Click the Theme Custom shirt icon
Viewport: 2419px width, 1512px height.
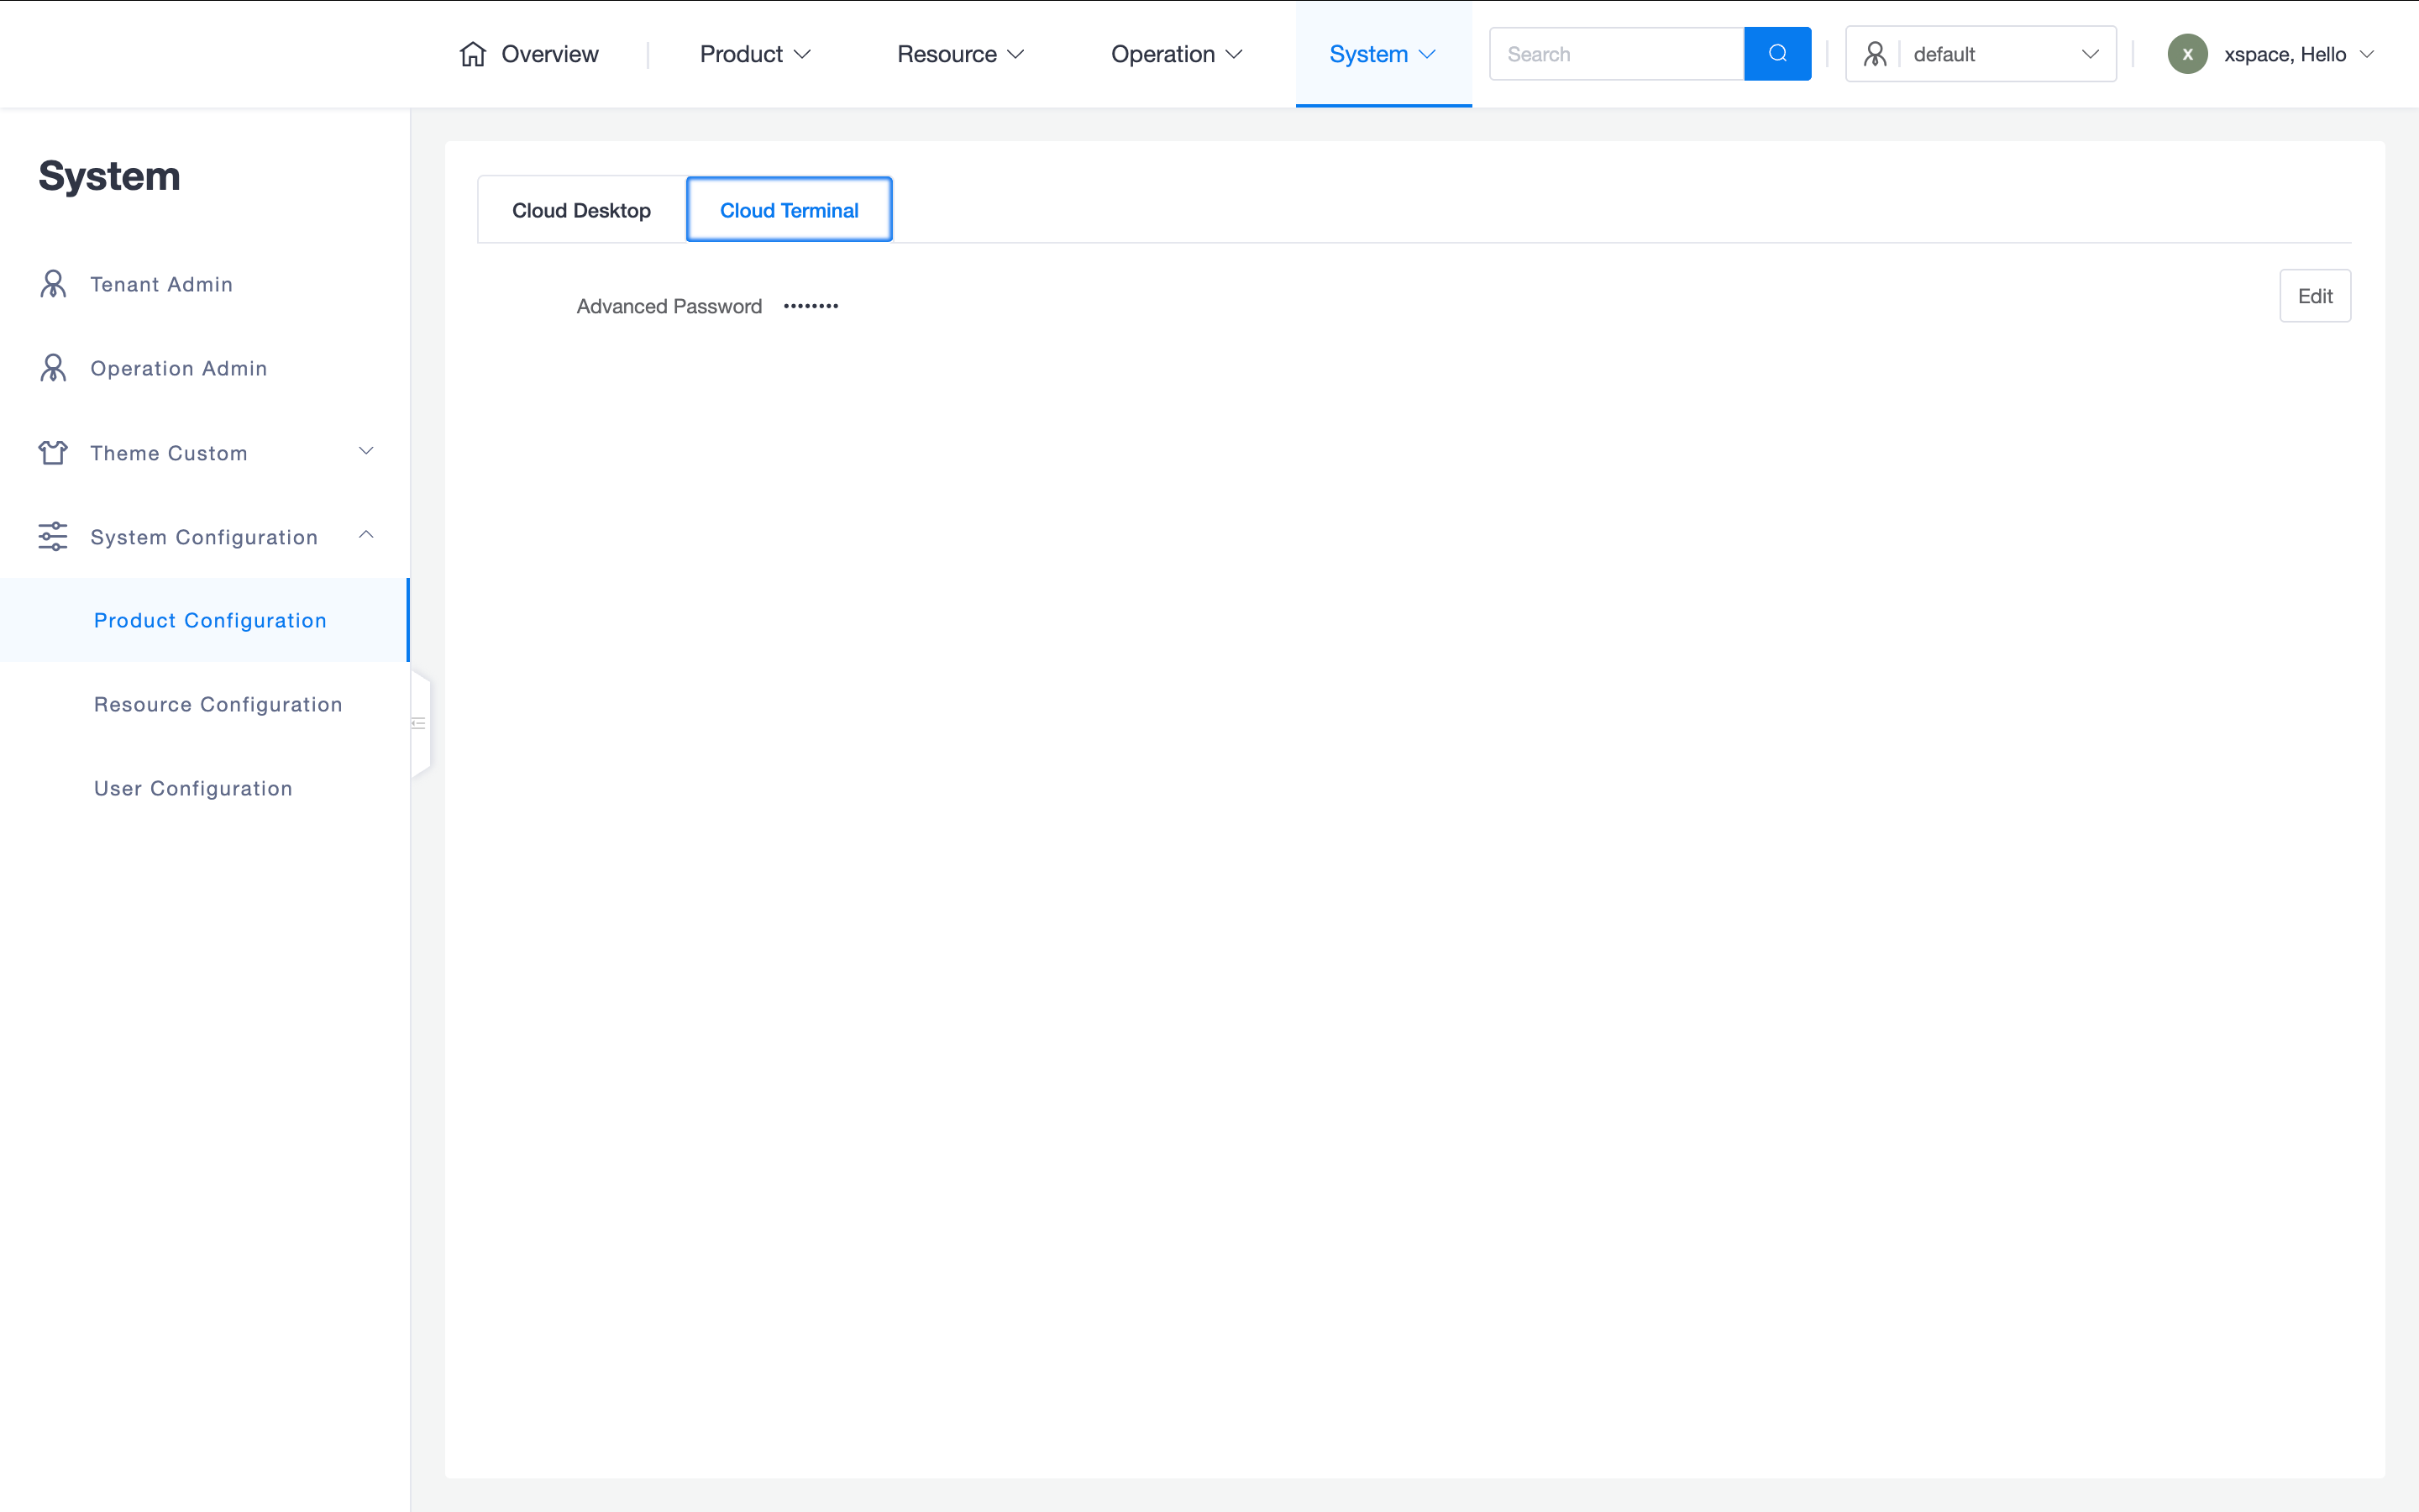click(x=53, y=453)
